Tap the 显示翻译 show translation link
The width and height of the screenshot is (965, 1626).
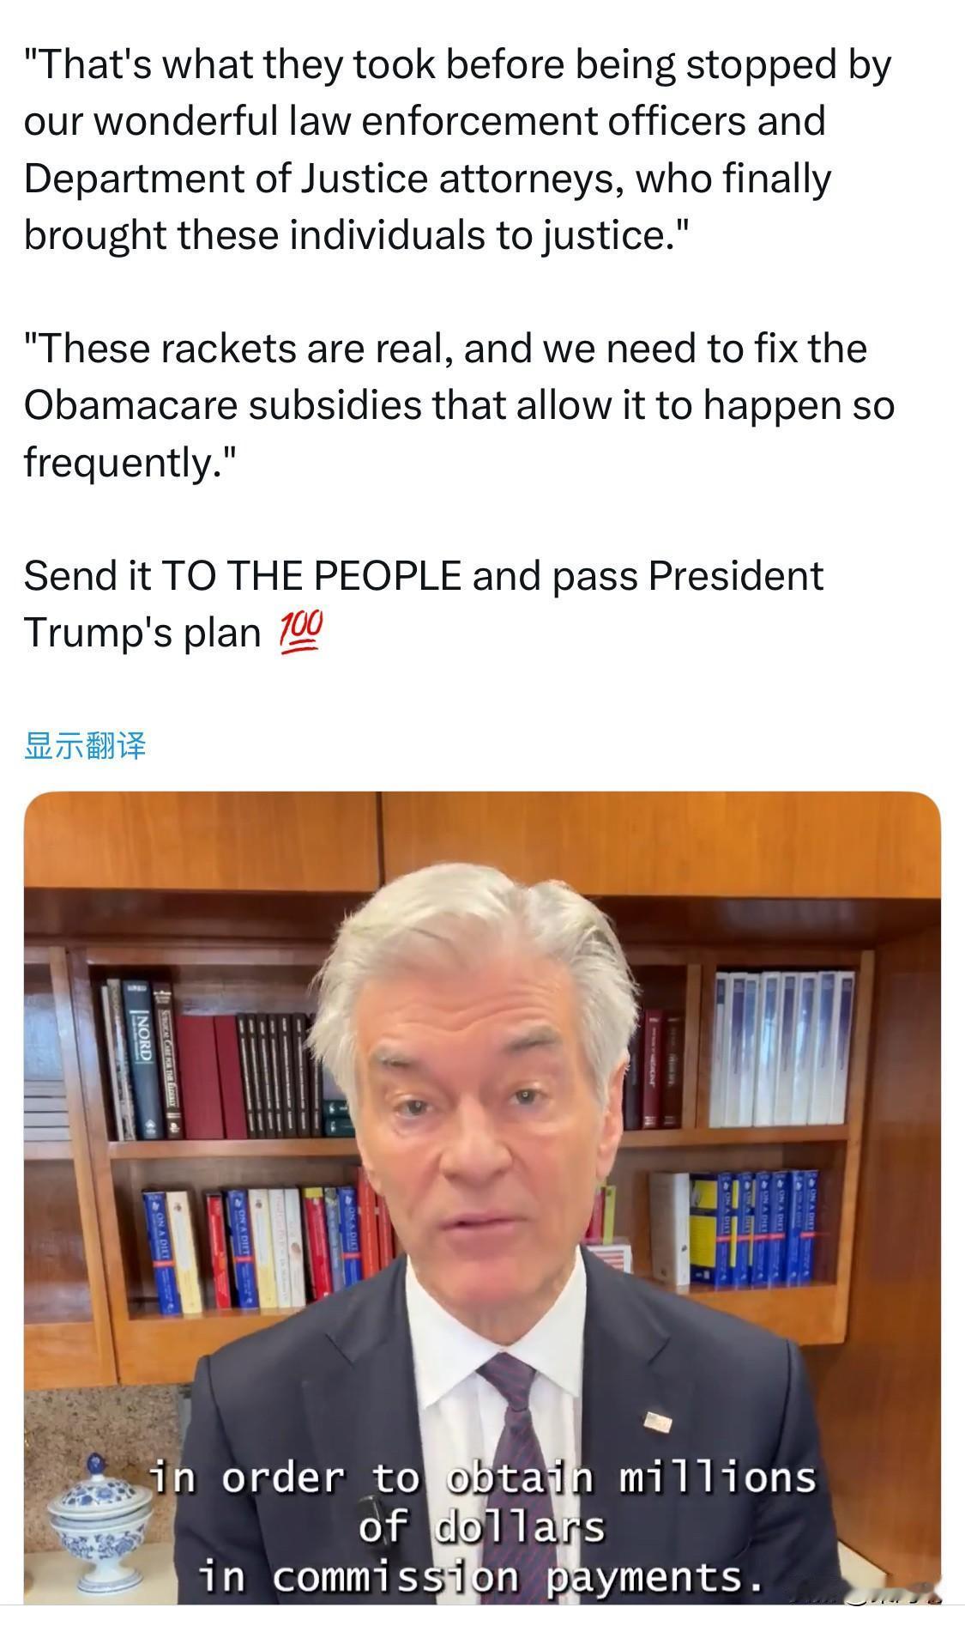tap(85, 745)
